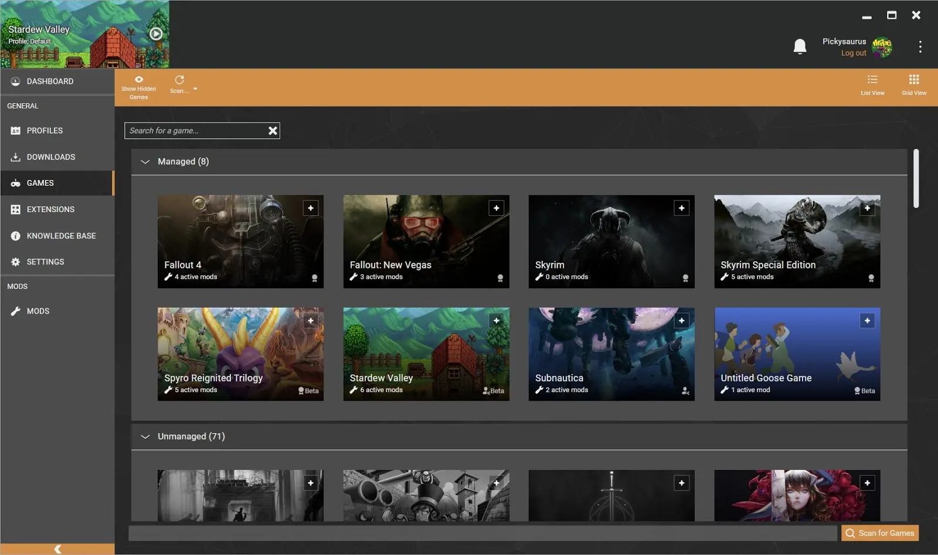This screenshot has width=938, height=555.
Task: Switch to List View
Action: click(x=872, y=85)
